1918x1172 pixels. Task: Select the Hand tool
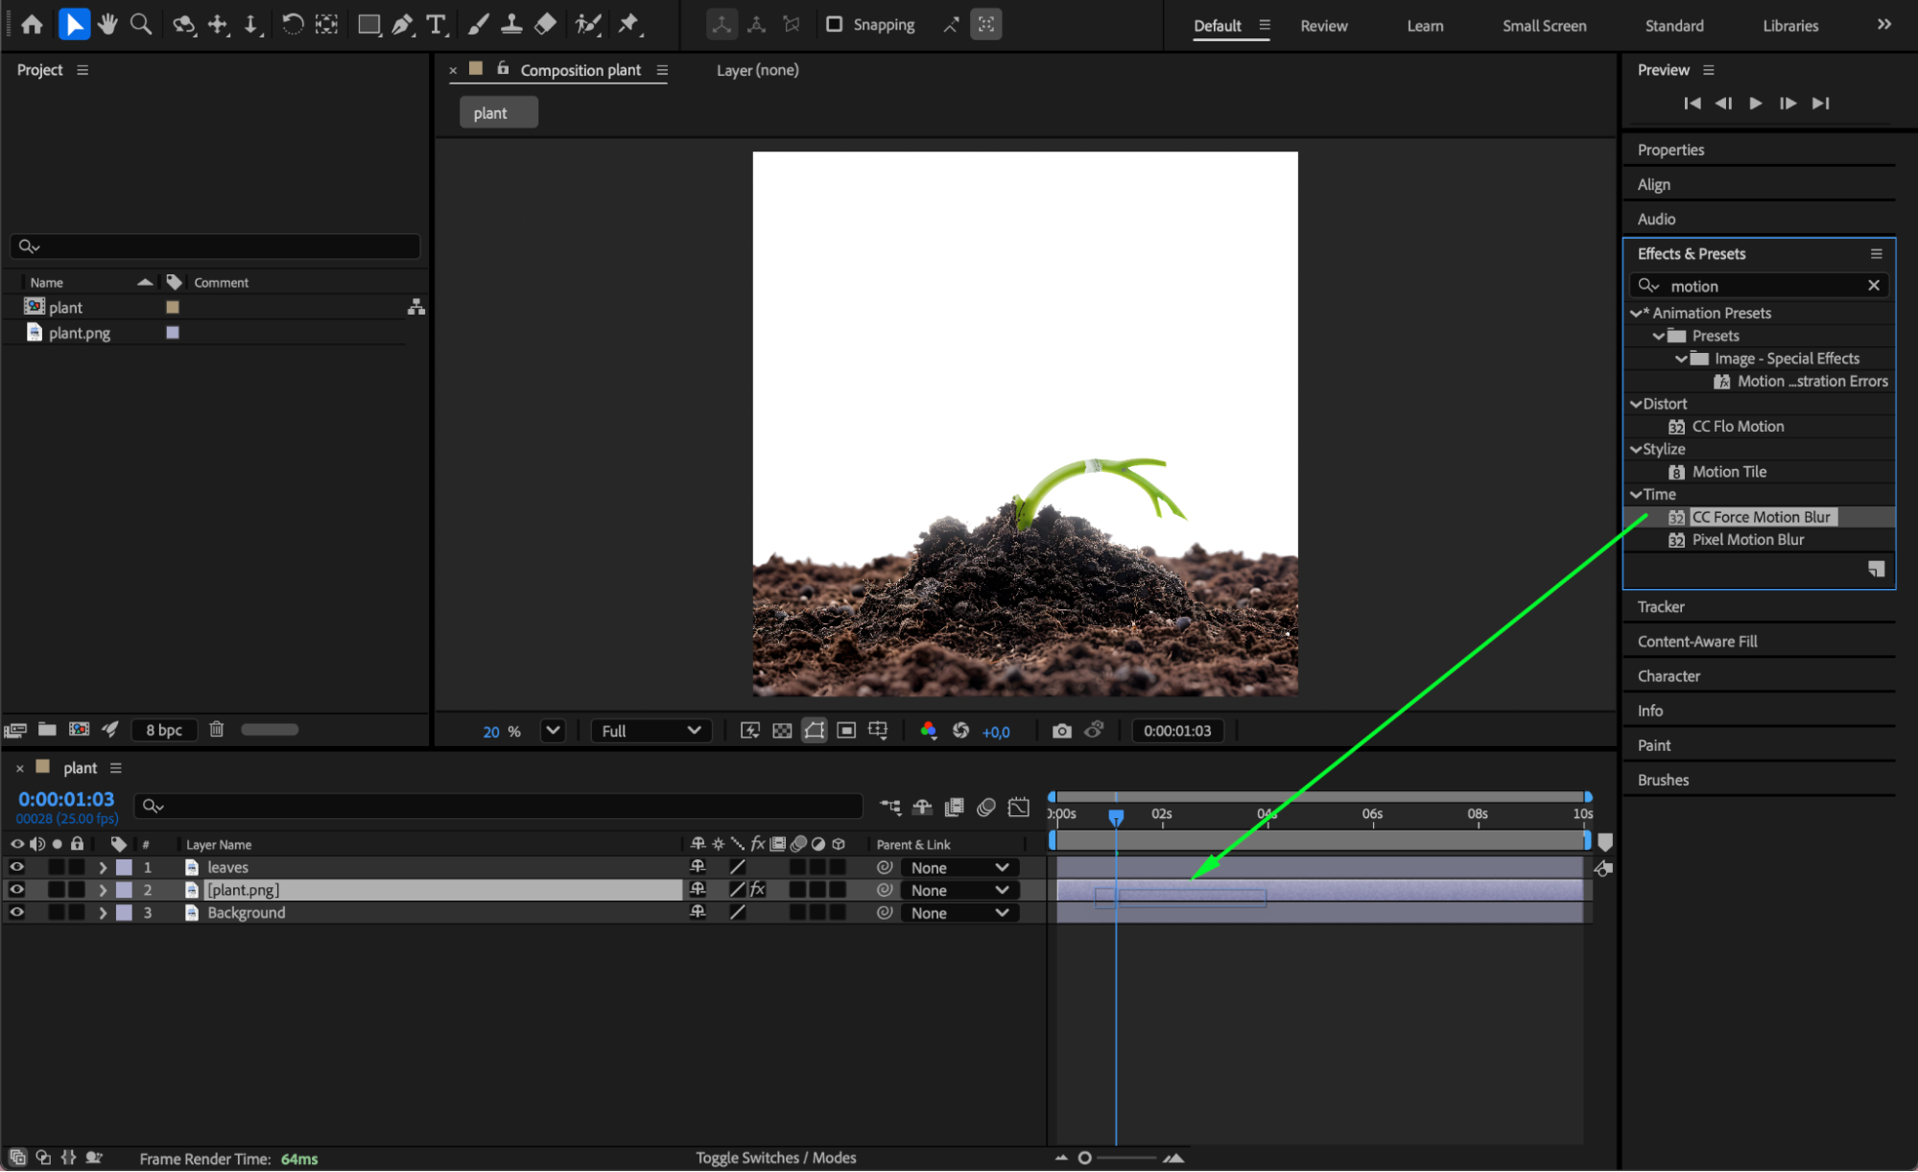[x=107, y=24]
